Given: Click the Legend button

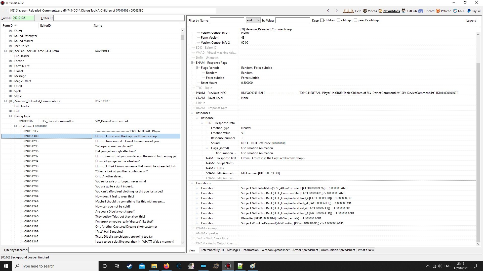Looking at the screenshot, I should (x=471, y=21).
